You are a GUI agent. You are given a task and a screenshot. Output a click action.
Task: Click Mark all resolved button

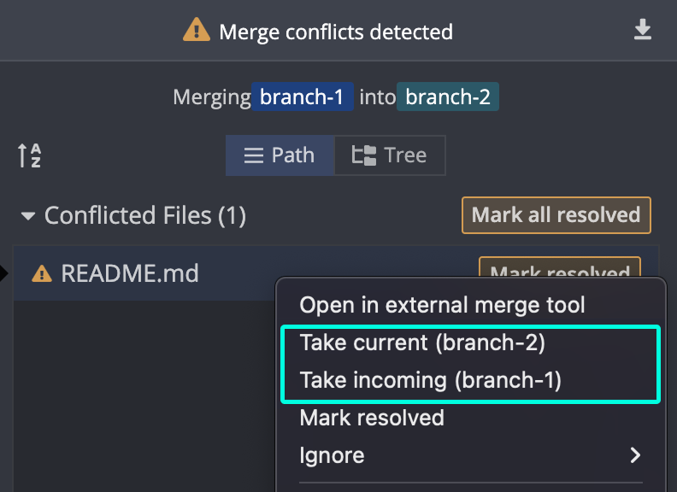556,215
